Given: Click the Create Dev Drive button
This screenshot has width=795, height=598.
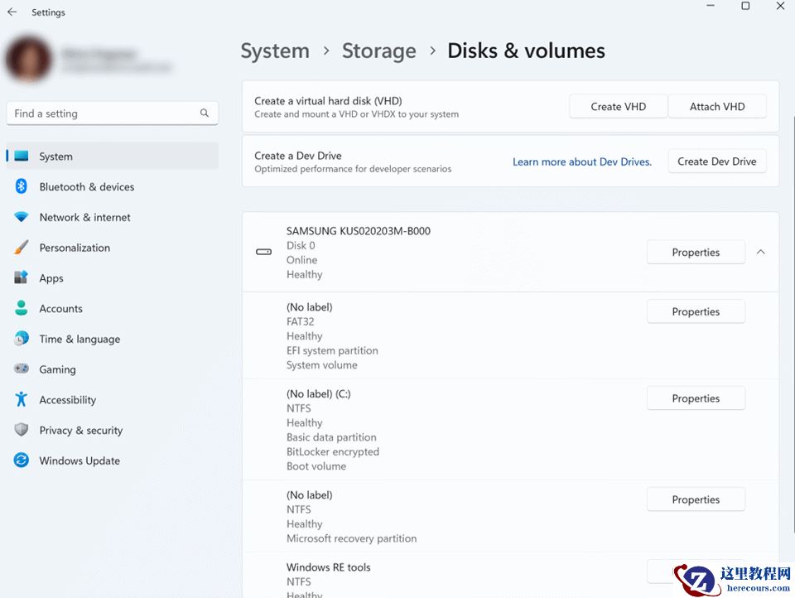Looking at the screenshot, I should click(716, 162).
